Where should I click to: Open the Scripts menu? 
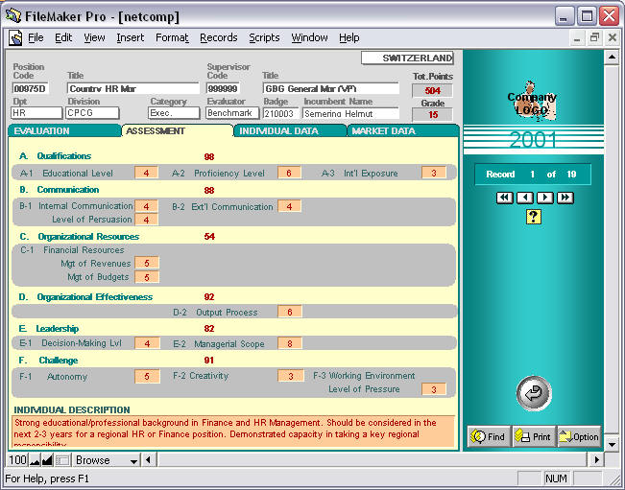[x=264, y=37]
